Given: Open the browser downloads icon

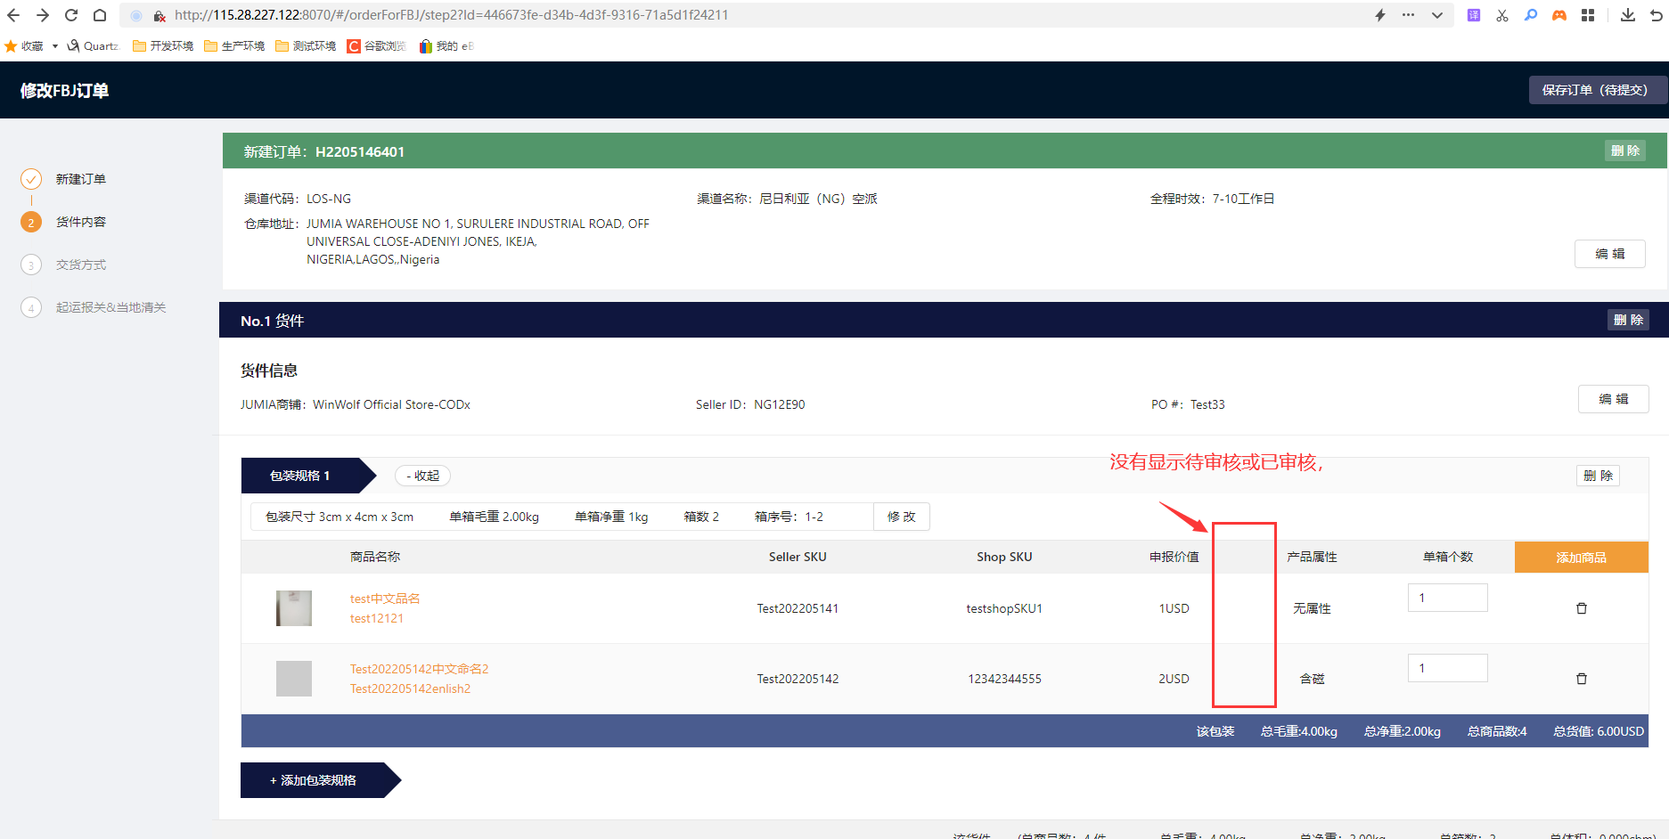Looking at the screenshot, I should 1627,15.
